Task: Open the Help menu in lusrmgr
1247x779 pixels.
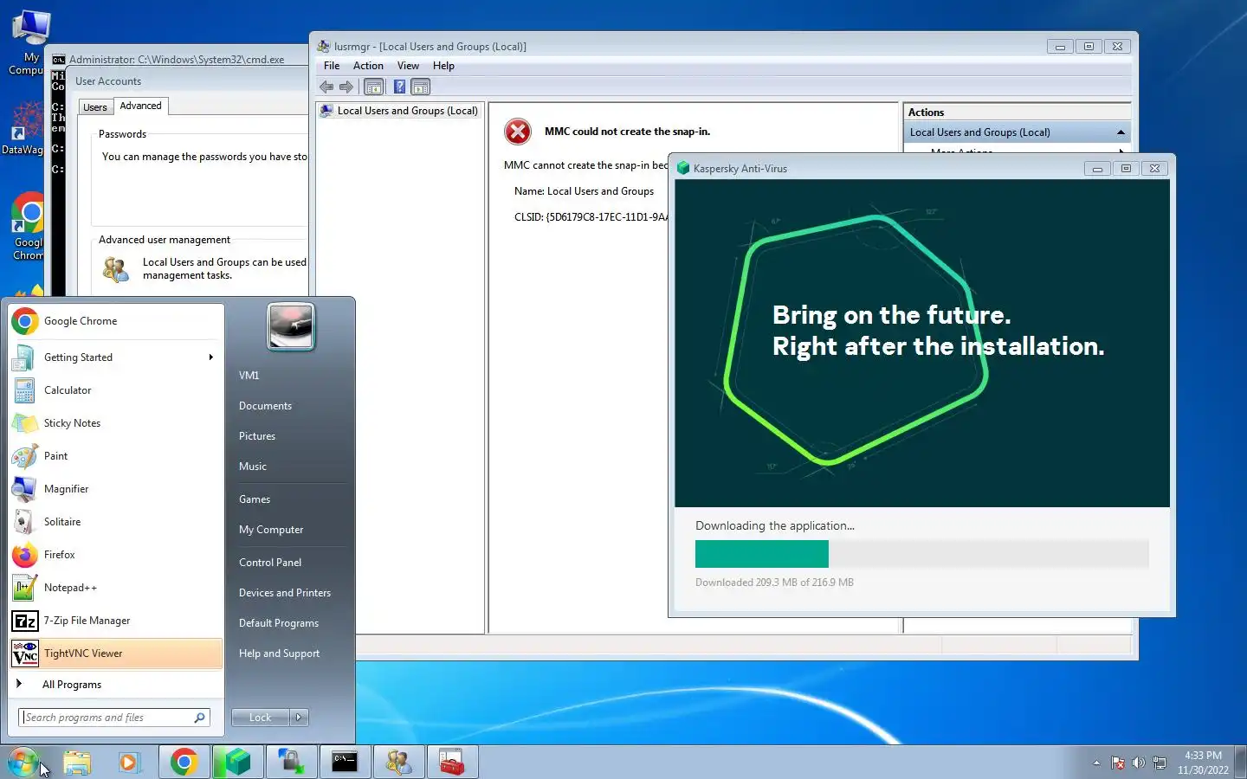Action: (443, 66)
